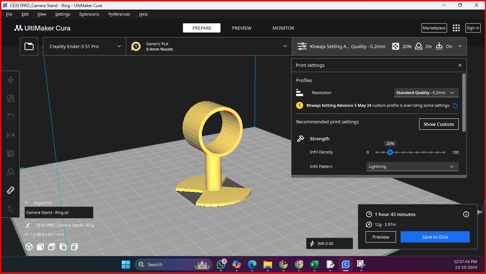Switch to 3D view cube icon
486x274 pixels.
tap(29, 247)
